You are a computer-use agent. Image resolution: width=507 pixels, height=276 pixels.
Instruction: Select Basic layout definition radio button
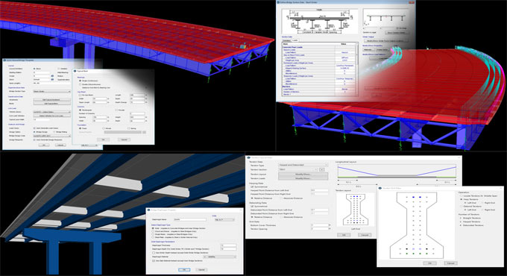pyautogui.click(x=34, y=69)
